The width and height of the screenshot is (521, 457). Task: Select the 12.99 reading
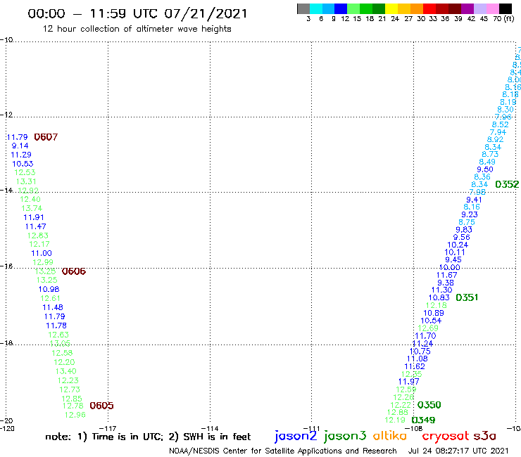[43, 262]
